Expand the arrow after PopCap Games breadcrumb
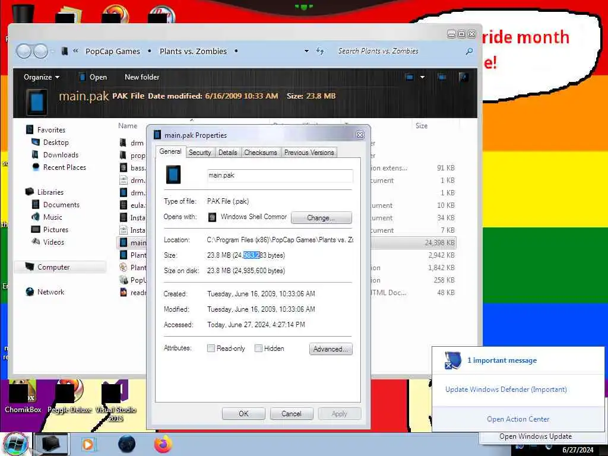This screenshot has height=456, width=608. 150,51
